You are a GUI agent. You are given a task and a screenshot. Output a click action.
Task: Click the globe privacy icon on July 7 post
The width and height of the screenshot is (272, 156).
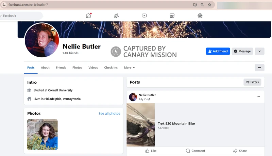(149, 99)
